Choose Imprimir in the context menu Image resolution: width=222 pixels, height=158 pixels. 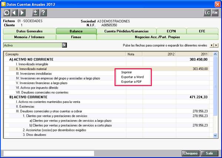pyautogui.click(x=127, y=72)
